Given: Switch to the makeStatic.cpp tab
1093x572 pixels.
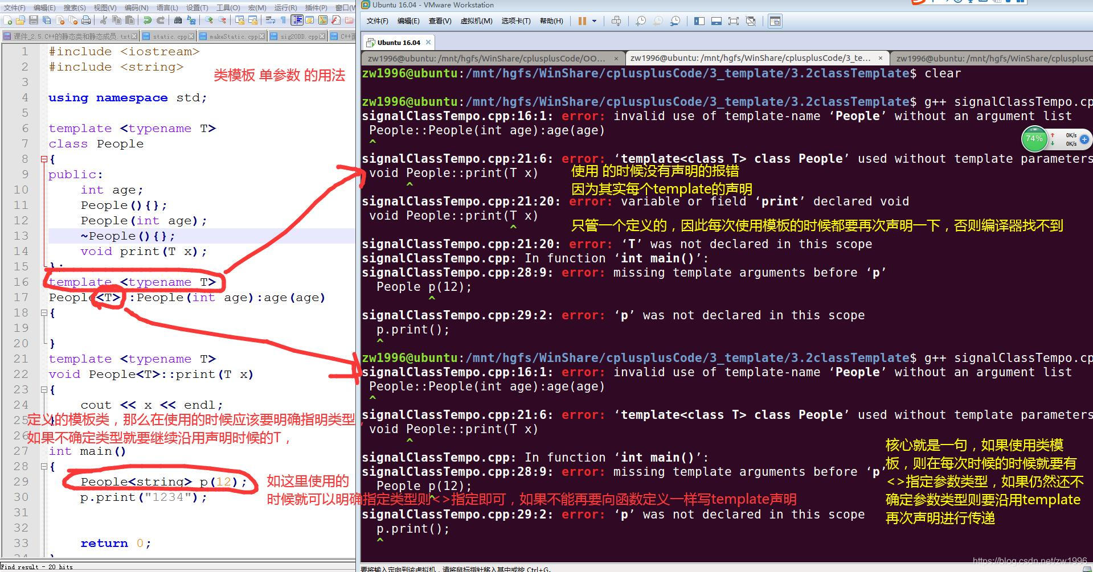Looking at the screenshot, I should coord(231,36).
